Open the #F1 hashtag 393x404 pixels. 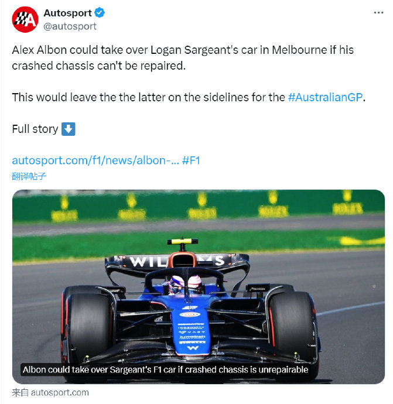point(191,160)
